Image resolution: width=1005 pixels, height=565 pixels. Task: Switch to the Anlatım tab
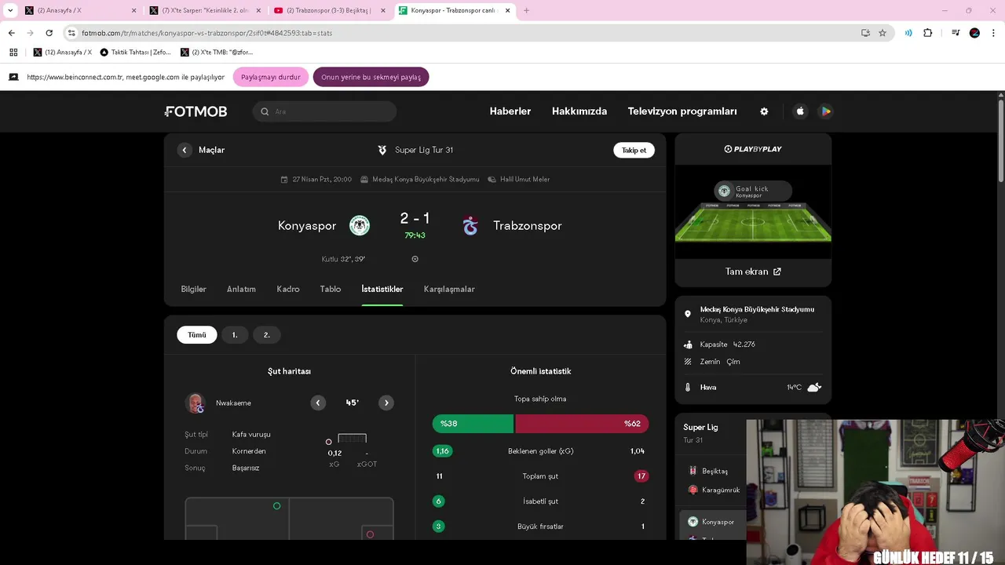241,289
